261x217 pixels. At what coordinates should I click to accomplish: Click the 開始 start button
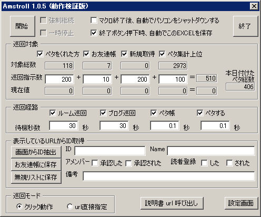click(23, 26)
